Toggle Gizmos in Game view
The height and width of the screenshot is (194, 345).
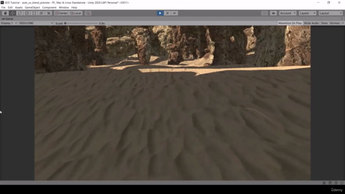click(x=334, y=23)
